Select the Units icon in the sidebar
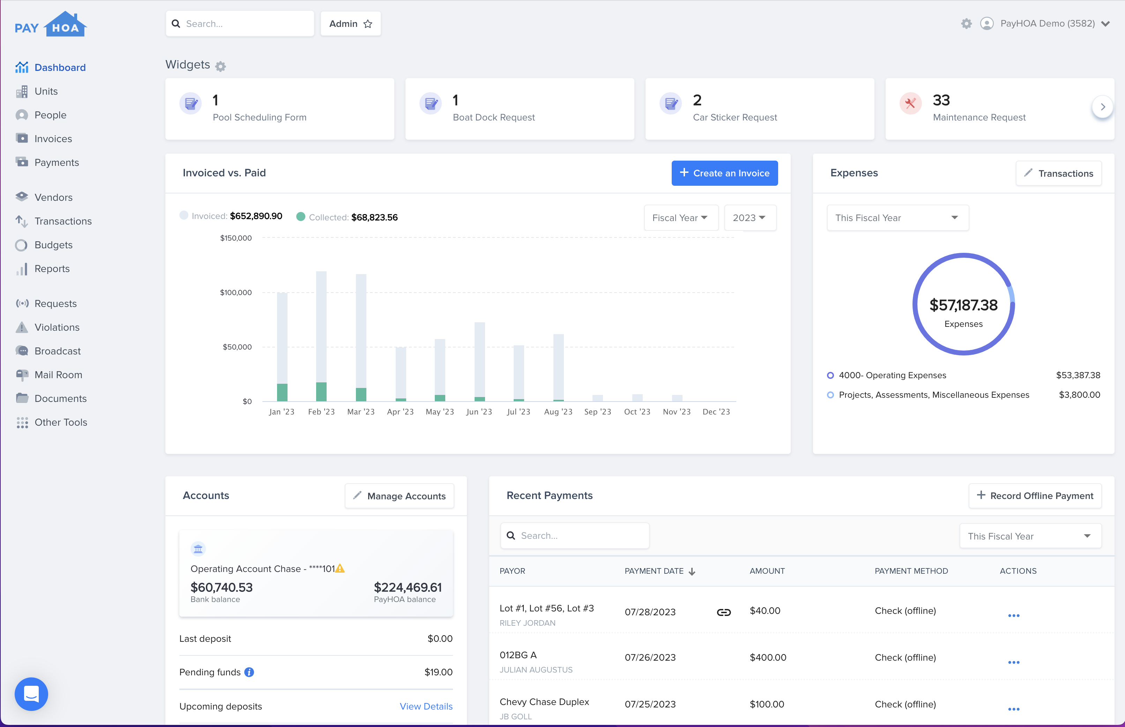 (x=22, y=91)
